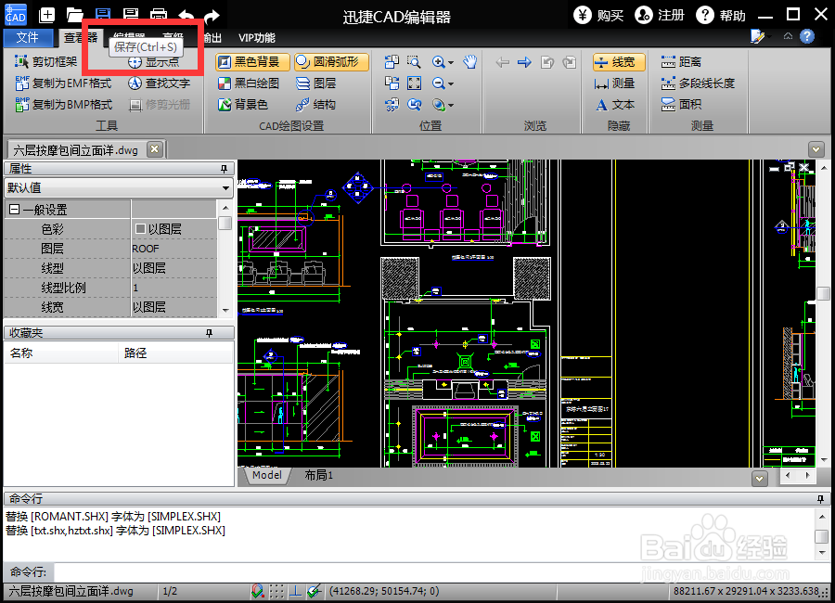This screenshot has height=603, width=835.
Task: Toggle 黑色背景 black background
Action: click(252, 62)
